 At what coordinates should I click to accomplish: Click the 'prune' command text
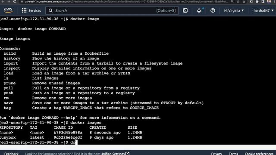[9, 83]
